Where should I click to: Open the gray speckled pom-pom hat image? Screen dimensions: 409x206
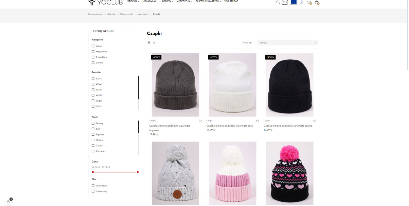coord(175,173)
